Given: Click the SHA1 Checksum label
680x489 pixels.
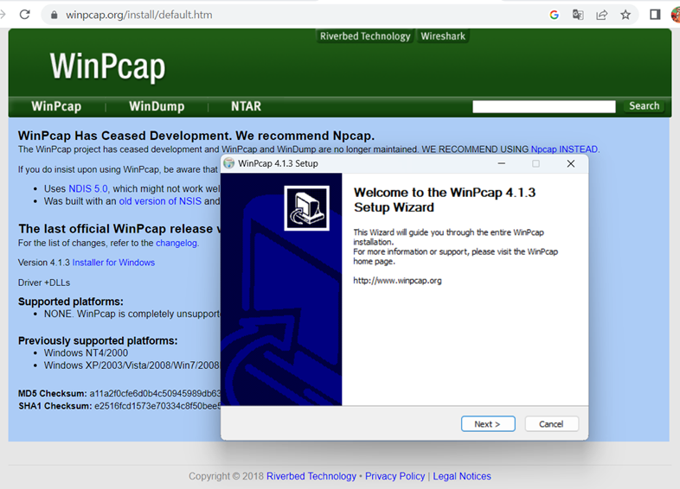Looking at the screenshot, I should click(55, 406).
